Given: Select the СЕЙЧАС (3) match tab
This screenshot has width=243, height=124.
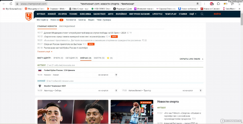Looking at the screenshot, I should click(86, 58).
